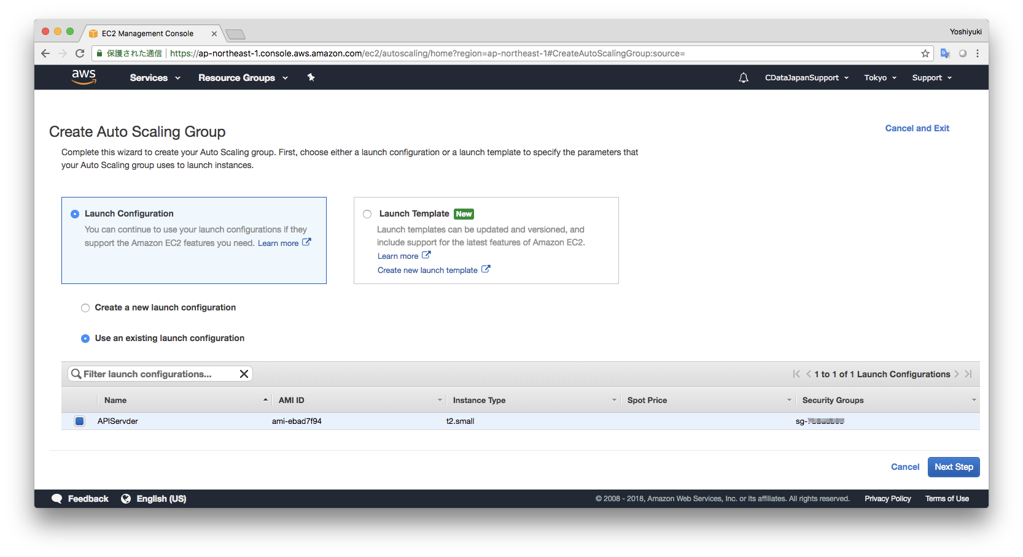Click Cancel and Exit
The height and width of the screenshot is (557, 1023).
pos(917,128)
